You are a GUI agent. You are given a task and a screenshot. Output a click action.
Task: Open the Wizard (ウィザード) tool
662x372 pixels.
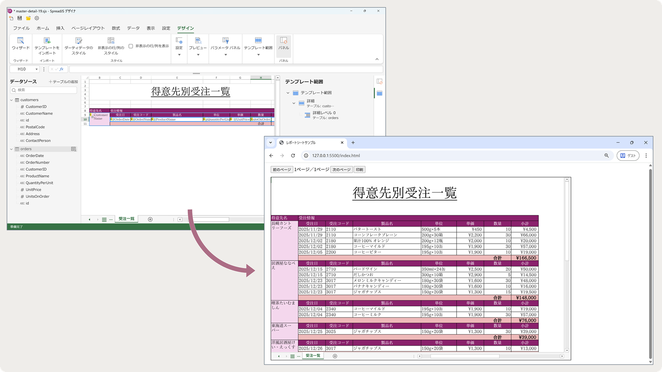tap(20, 43)
